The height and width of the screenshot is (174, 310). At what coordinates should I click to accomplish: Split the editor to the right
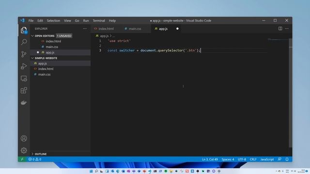pyautogui.click(x=280, y=29)
